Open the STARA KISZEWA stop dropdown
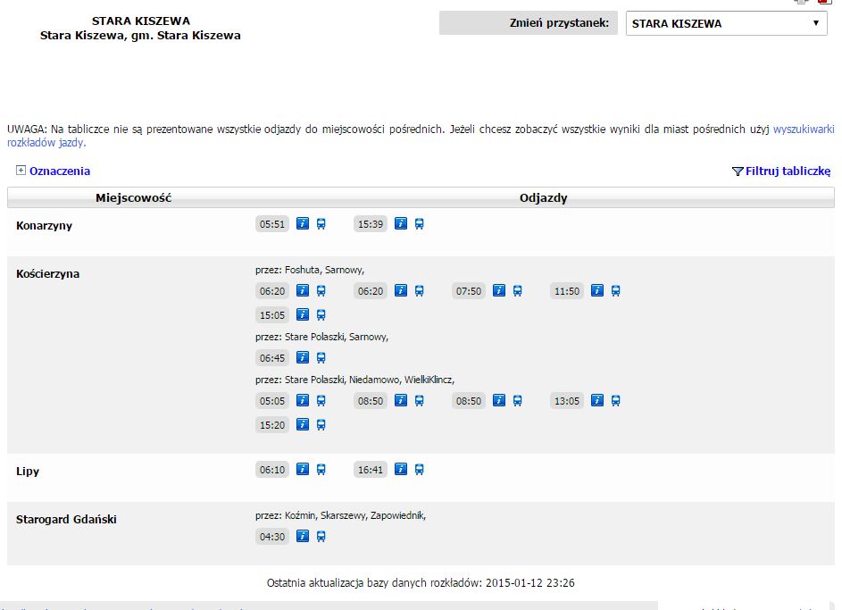This screenshot has width=842, height=610. point(725,24)
